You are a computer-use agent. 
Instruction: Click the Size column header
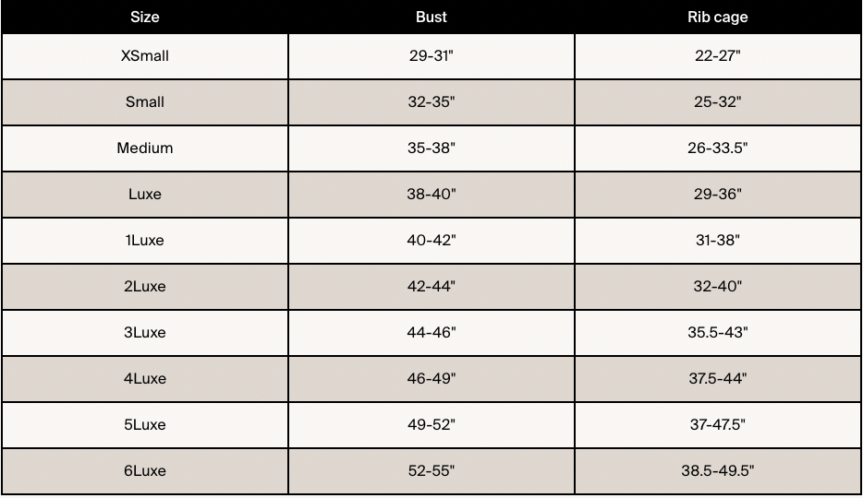pos(145,17)
